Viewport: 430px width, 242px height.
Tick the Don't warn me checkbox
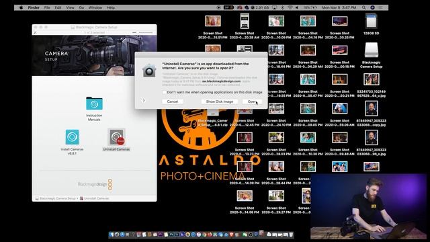coord(164,92)
